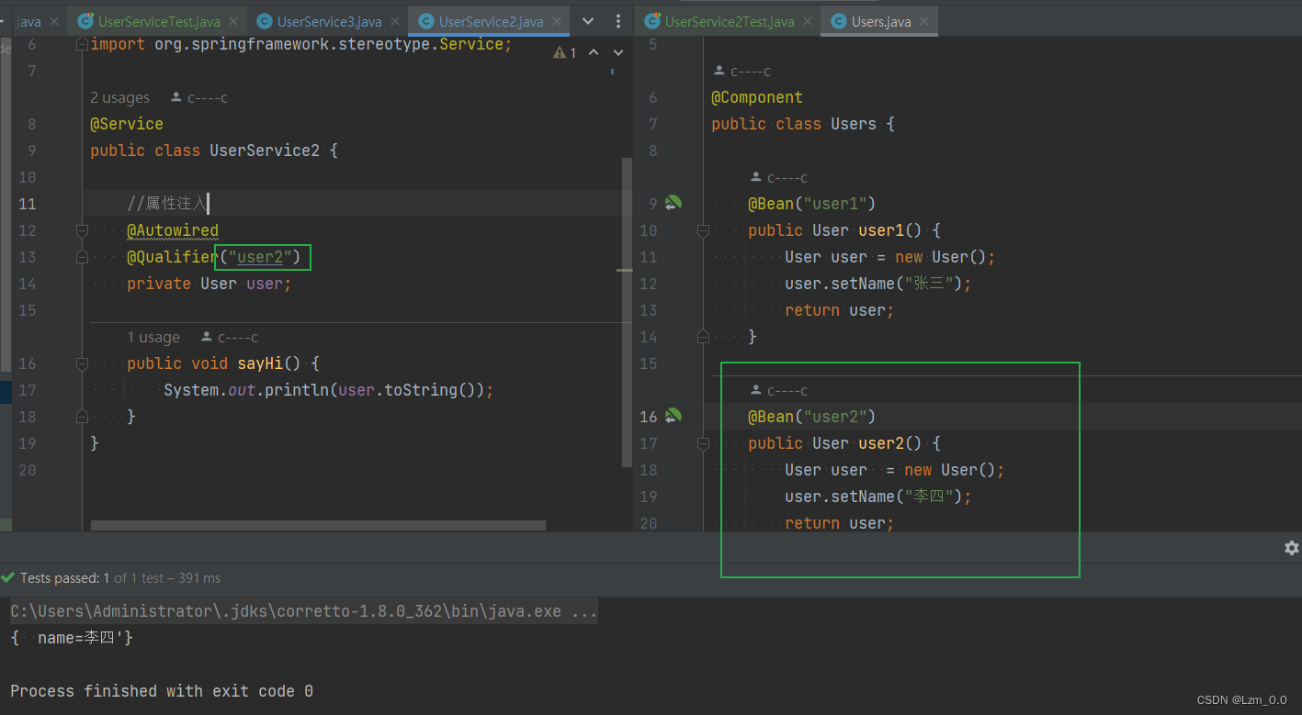Close the UserService2.java tab
The width and height of the screenshot is (1302, 715).
(559, 21)
